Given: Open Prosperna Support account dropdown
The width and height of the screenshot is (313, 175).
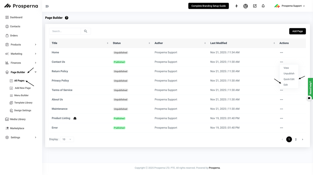Looking at the screenshot, I should coord(290,6).
